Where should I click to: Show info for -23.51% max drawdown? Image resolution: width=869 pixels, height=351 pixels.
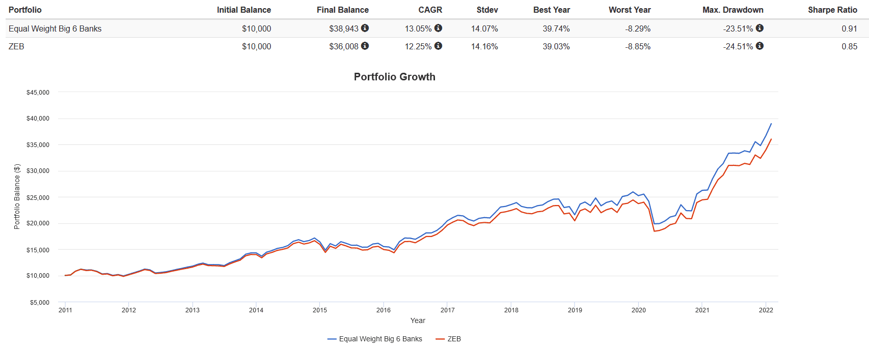[759, 28]
